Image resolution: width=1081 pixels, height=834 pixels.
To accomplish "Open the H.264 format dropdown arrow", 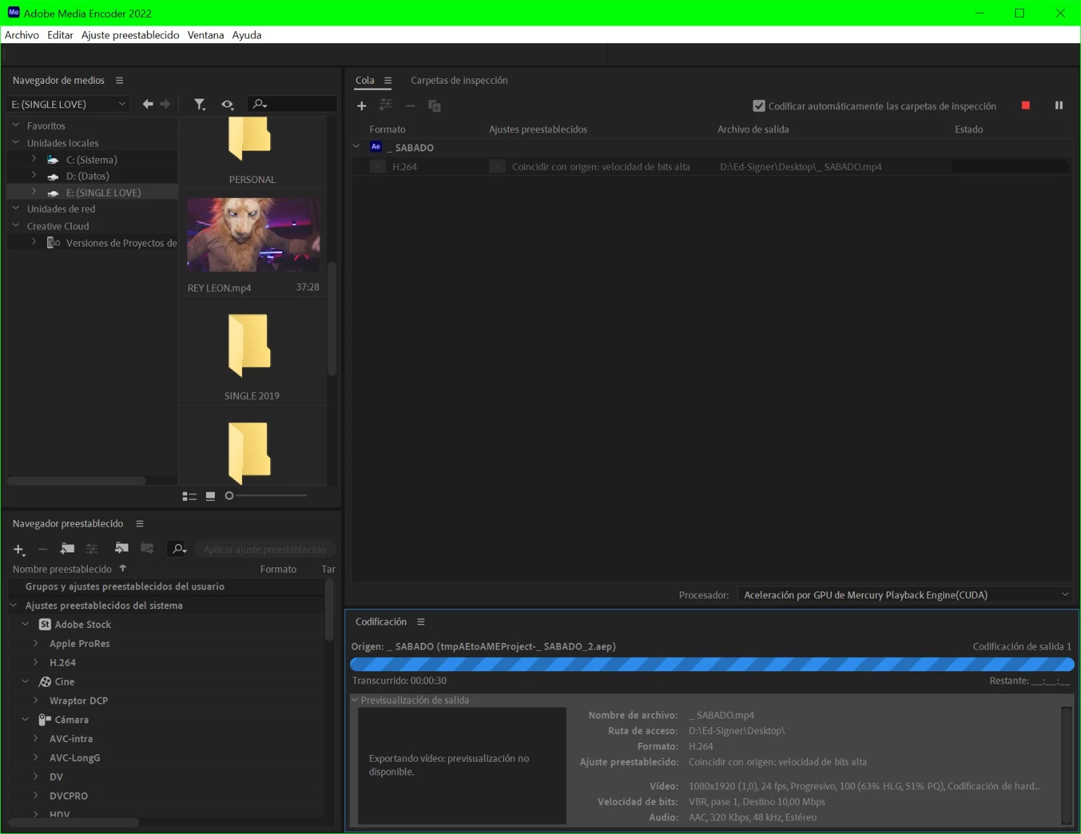I will (378, 167).
